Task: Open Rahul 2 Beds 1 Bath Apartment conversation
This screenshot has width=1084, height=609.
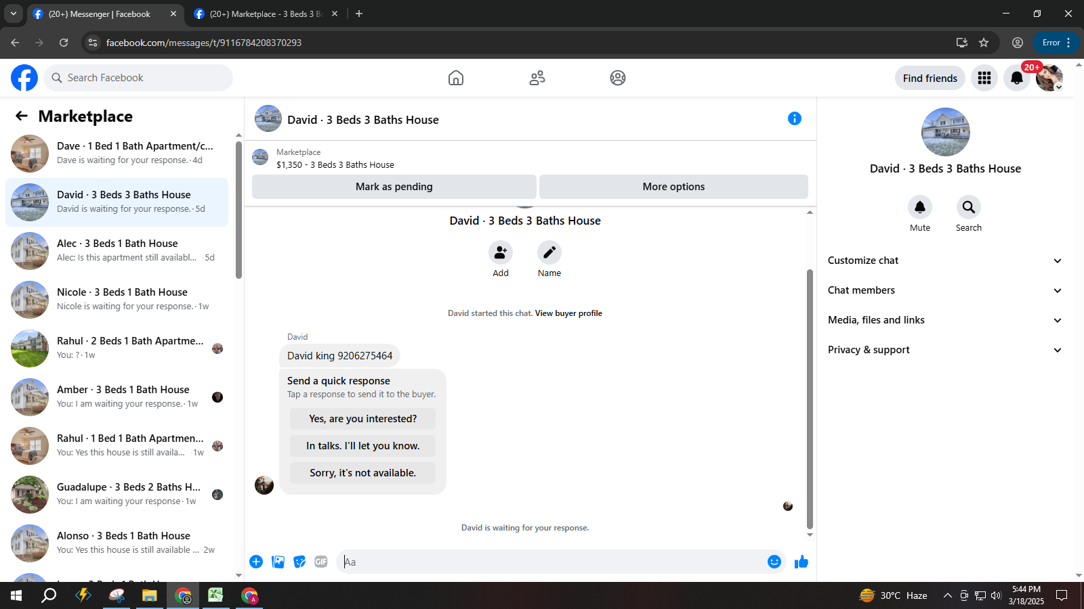Action: pos(117,348)
